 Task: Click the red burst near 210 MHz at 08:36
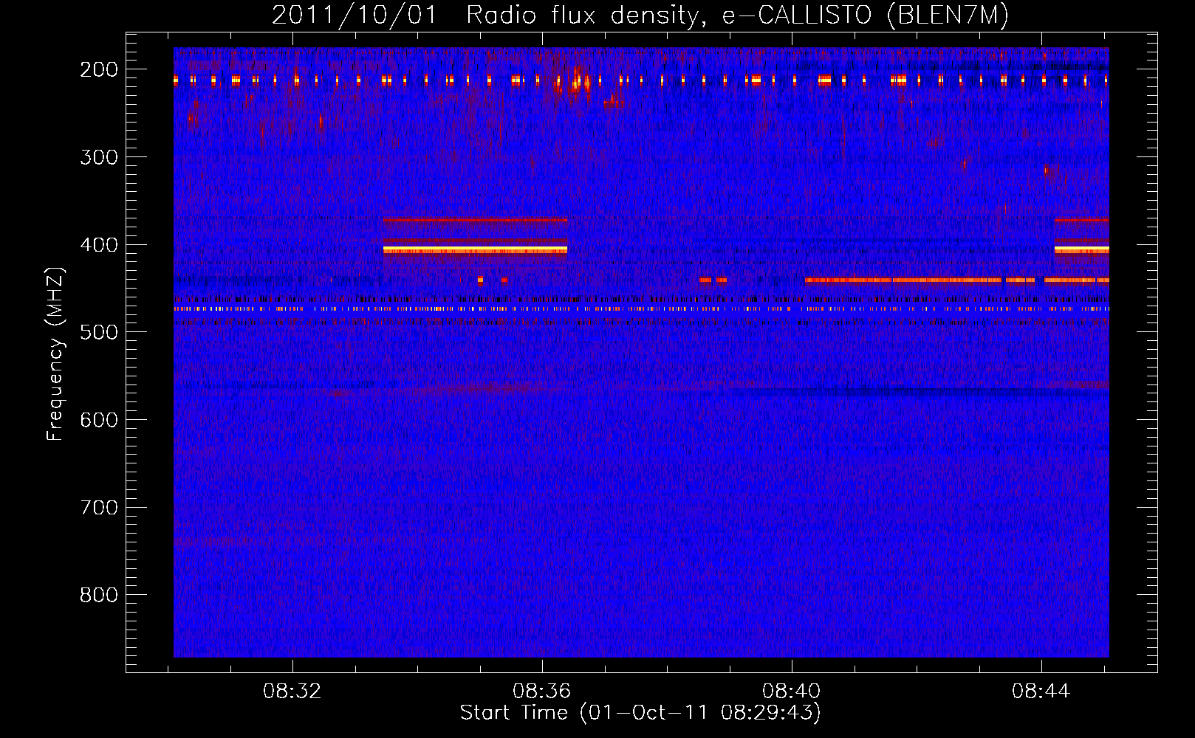click(575, 81)
